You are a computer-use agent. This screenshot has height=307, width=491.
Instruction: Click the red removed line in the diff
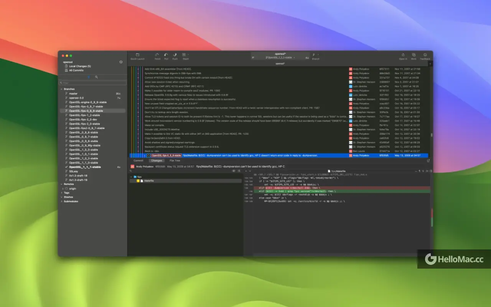click(341, 188)
